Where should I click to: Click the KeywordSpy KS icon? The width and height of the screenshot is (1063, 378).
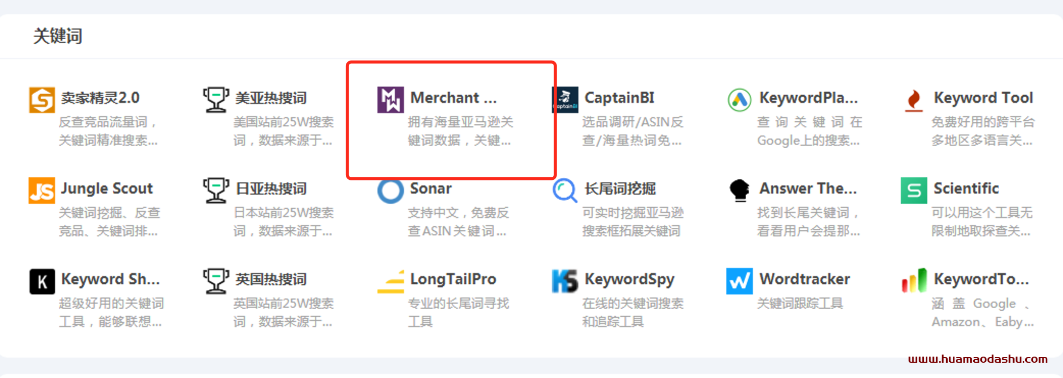565,281
